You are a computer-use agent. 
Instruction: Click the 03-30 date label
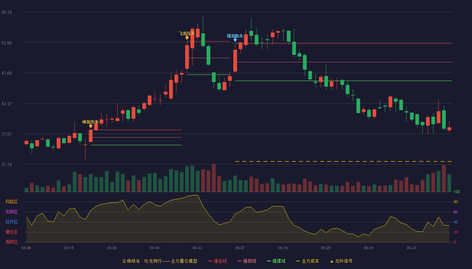click(x=112, y=248)
